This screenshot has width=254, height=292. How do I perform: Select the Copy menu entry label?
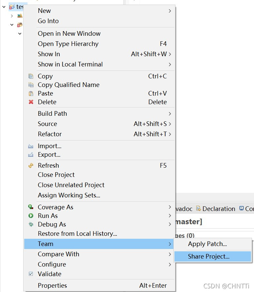(45, 76)
